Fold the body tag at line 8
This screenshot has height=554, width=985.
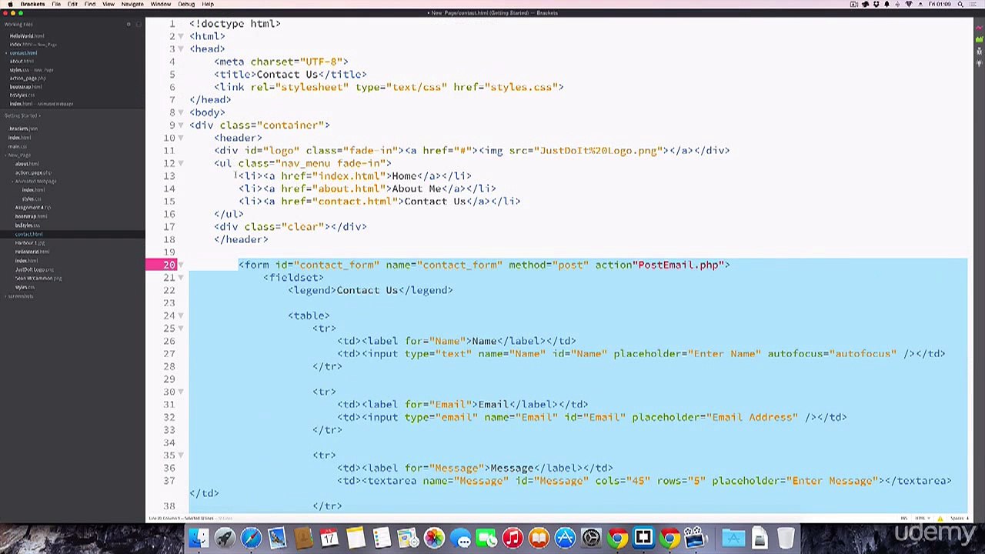(x=181, y=112)
